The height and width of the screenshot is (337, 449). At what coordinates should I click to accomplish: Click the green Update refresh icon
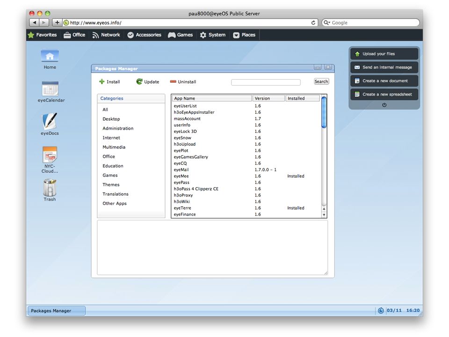(139, 81)
